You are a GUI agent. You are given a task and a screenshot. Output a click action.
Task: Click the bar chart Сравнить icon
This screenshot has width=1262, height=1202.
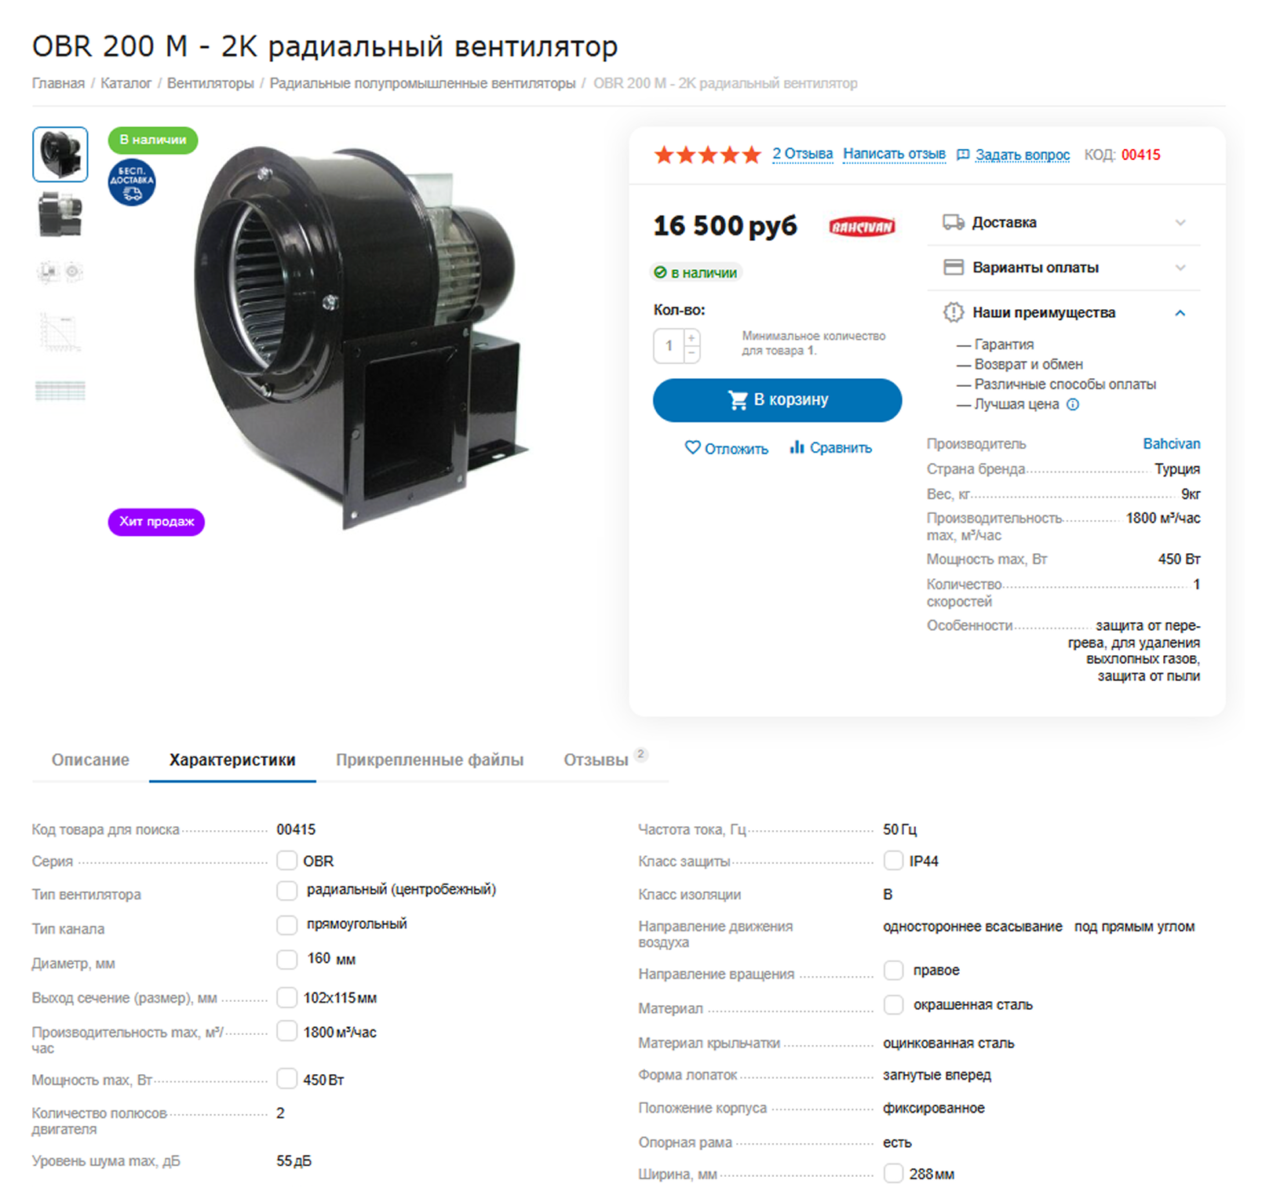point(797,447)
